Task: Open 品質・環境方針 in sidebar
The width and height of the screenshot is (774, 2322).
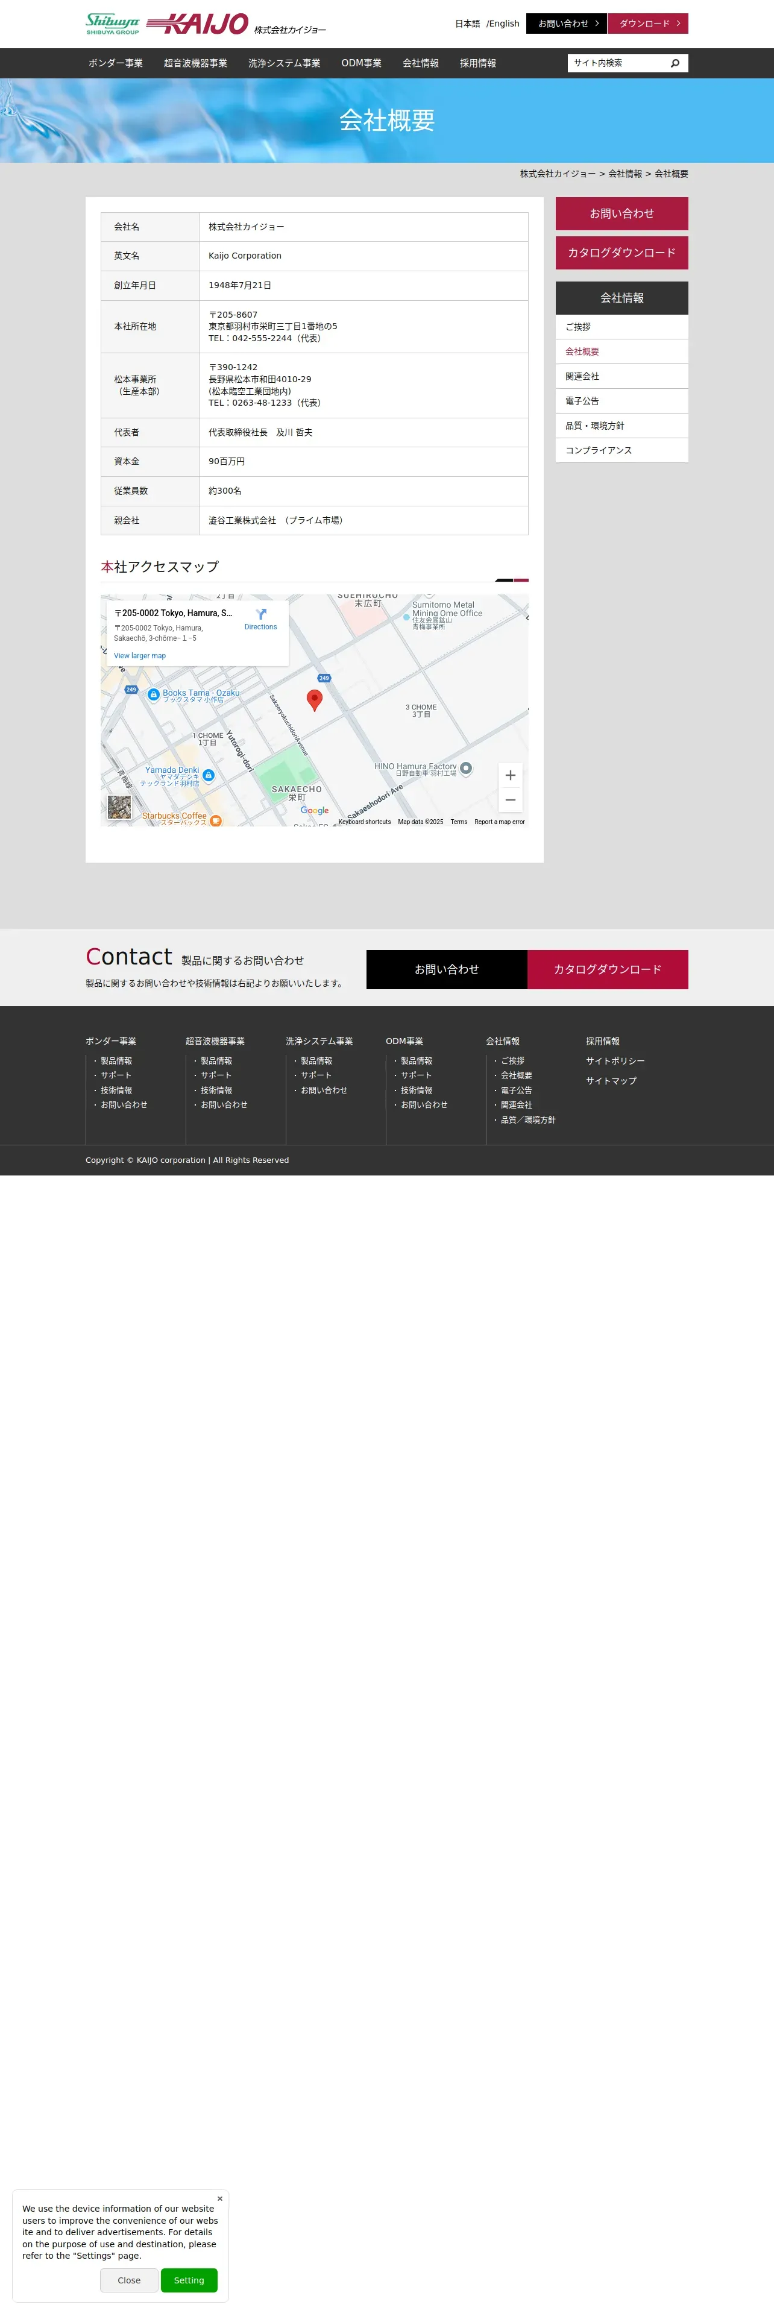Action: click(621, 426)
